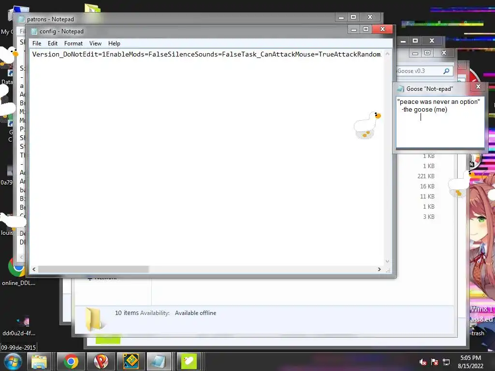Open the Action Center flag icon
This screenshot has height=371, width=495.
pos(435,362)
